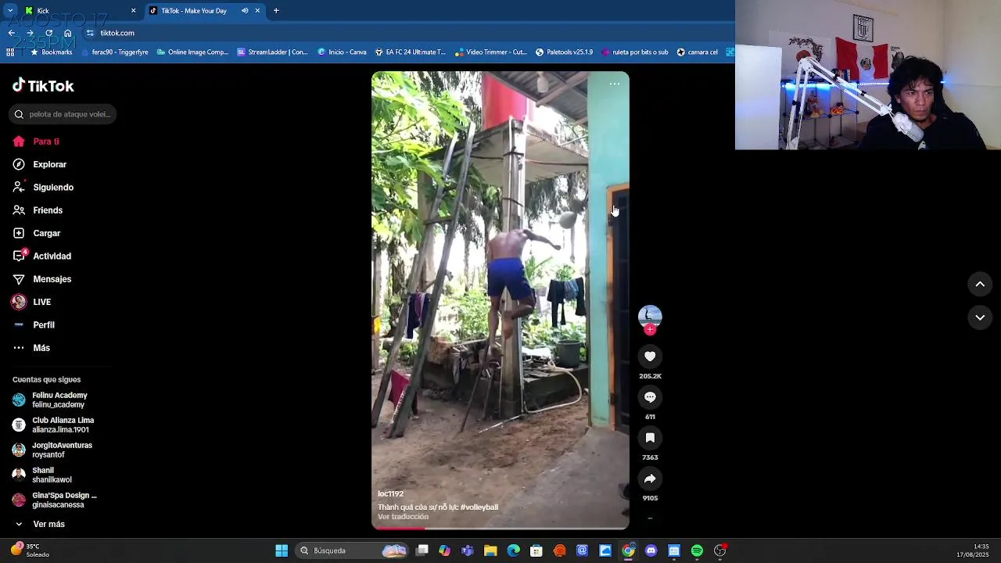Open the video creator's avatar
The height and width of the screenshot is (563, 1001).
point(650,316)
